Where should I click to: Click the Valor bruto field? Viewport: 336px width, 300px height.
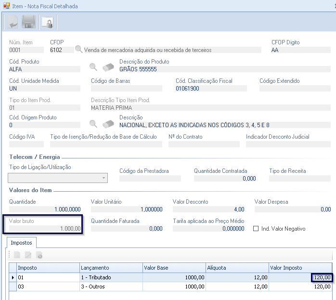45,229
